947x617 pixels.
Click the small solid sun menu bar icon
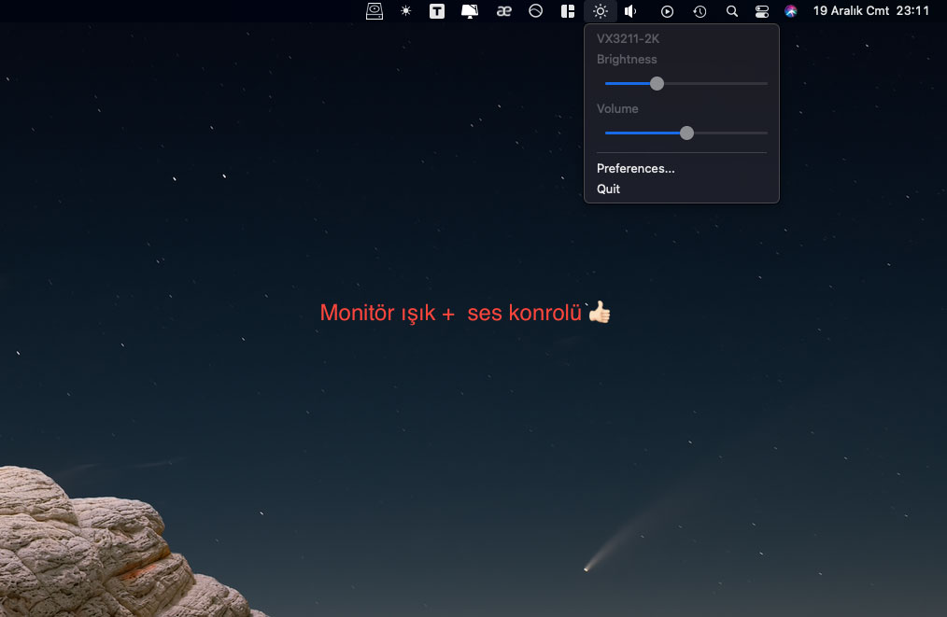coord(405,11)
